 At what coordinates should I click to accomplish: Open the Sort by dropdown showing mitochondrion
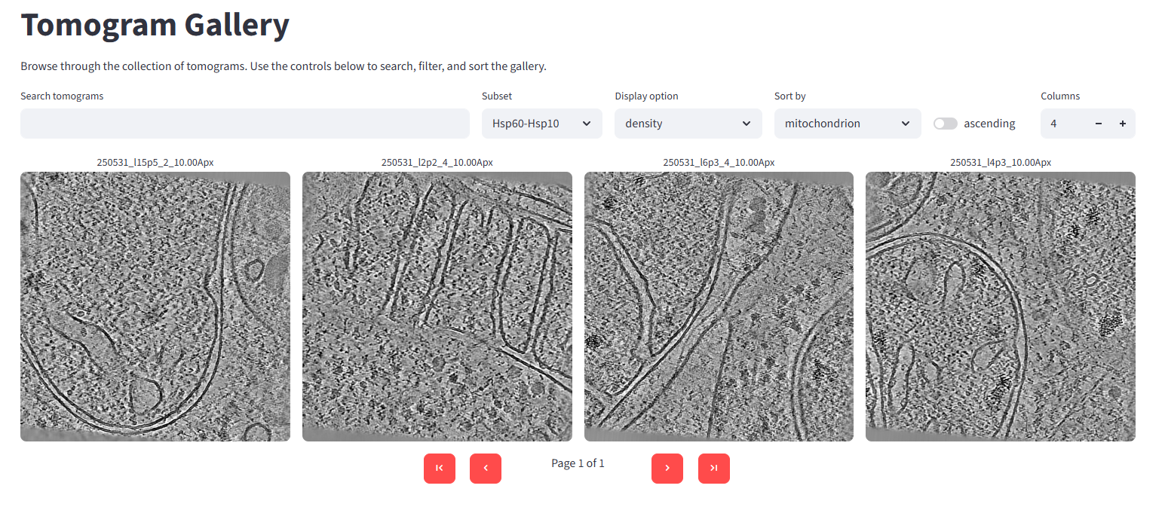click(848, 124)
